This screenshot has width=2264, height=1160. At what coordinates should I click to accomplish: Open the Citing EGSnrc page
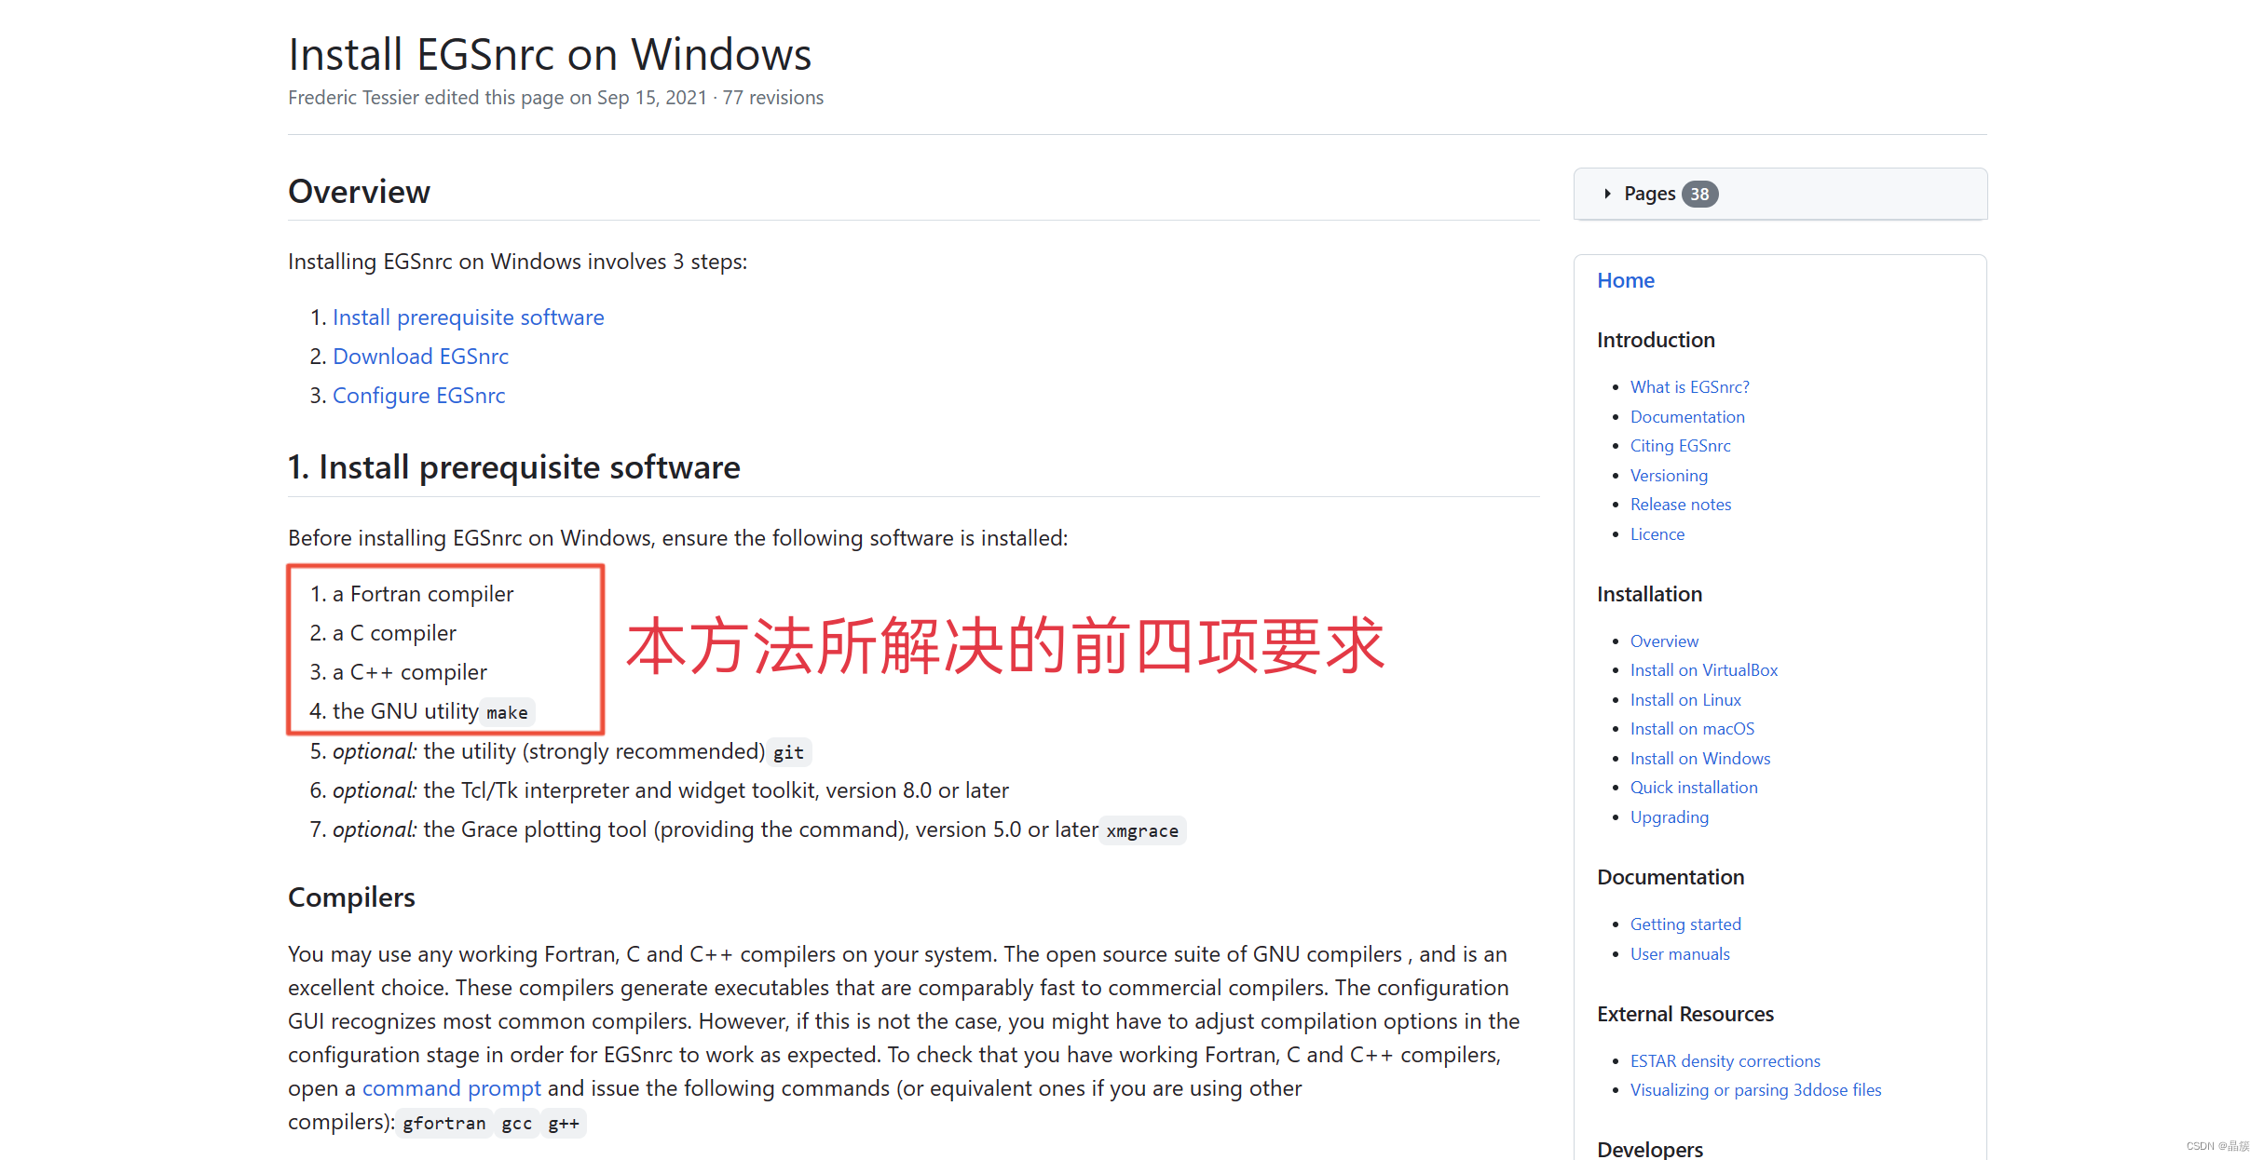[x=1680, y=446]
